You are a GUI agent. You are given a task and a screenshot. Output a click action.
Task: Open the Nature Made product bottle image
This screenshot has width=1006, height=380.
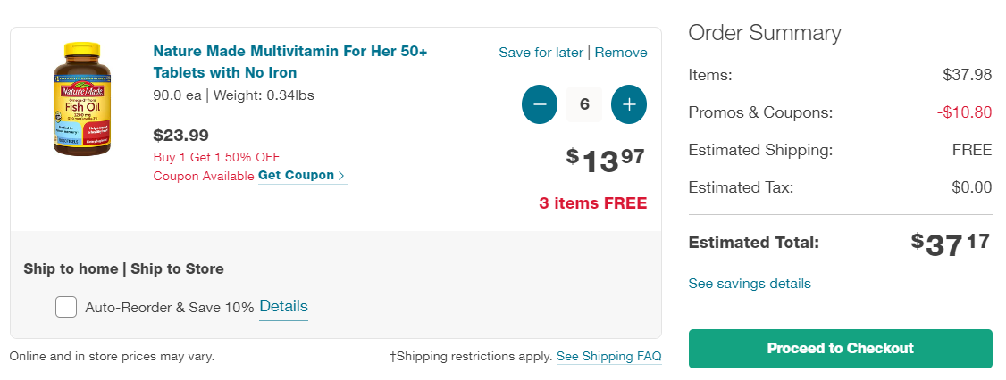[81, 99]
